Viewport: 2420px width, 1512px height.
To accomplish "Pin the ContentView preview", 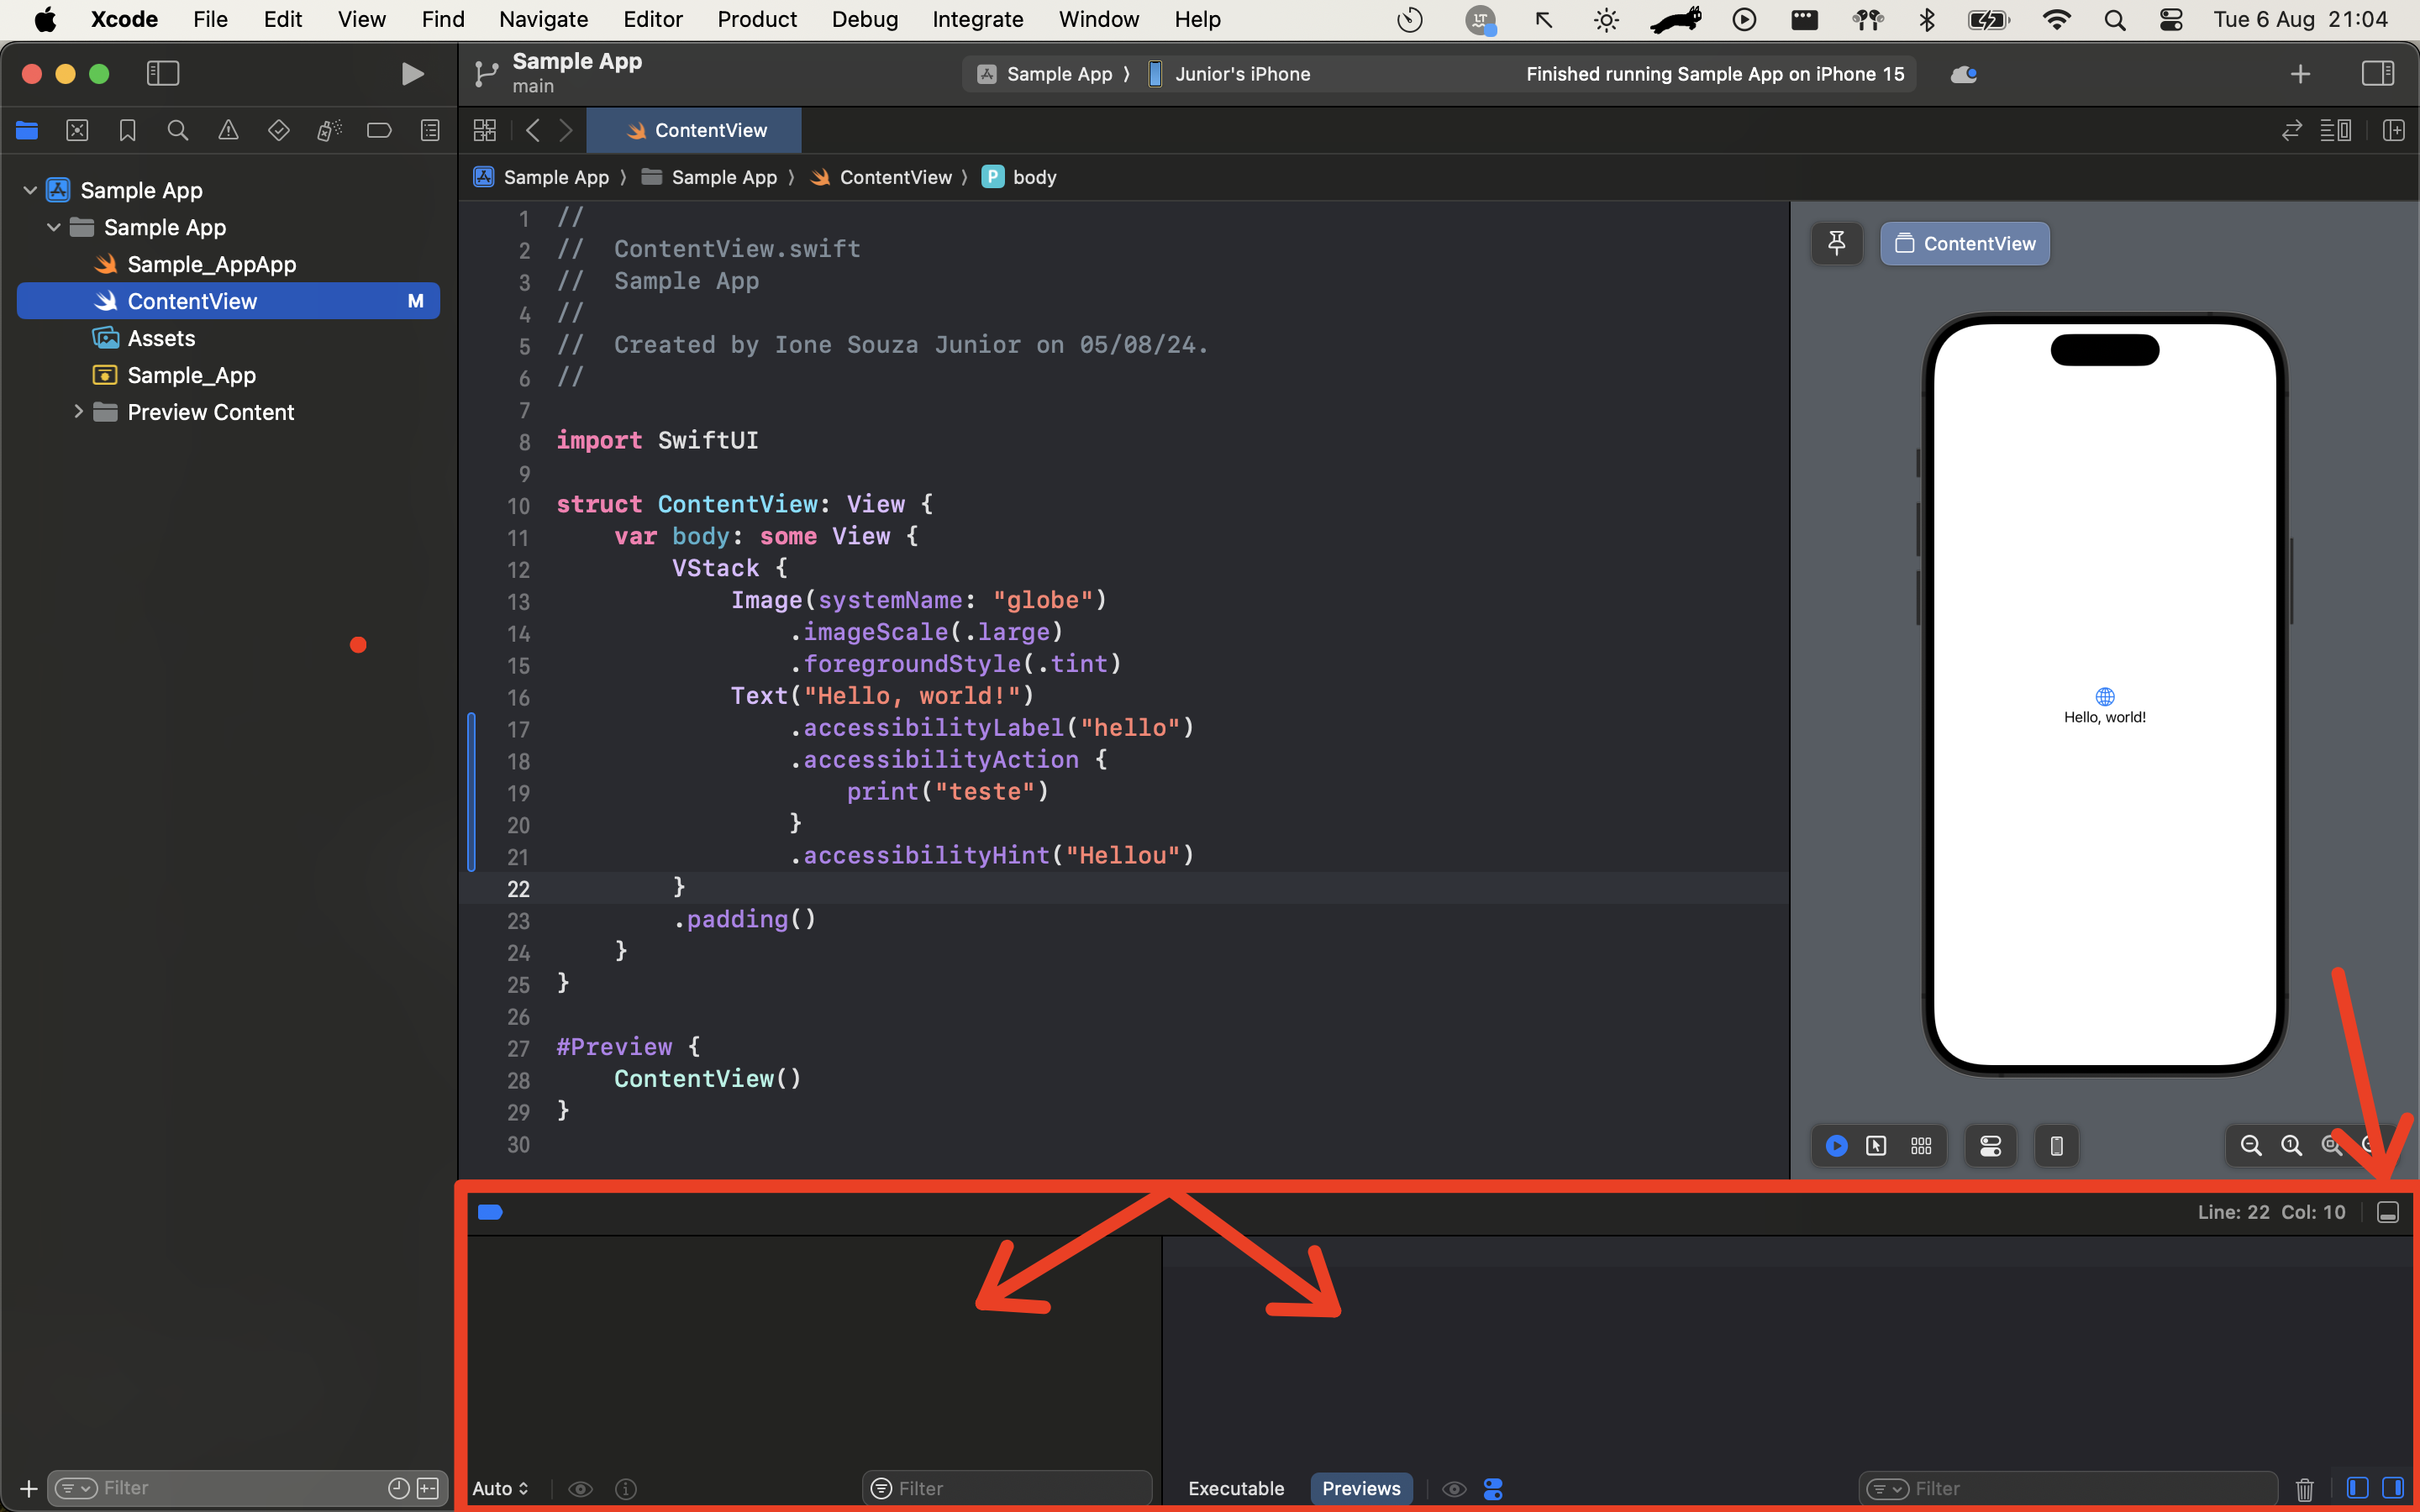I will click(x=1837, y=243).
